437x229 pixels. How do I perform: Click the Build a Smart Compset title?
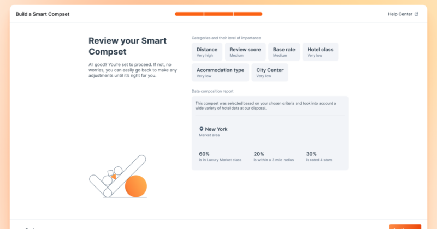[43, 14]
